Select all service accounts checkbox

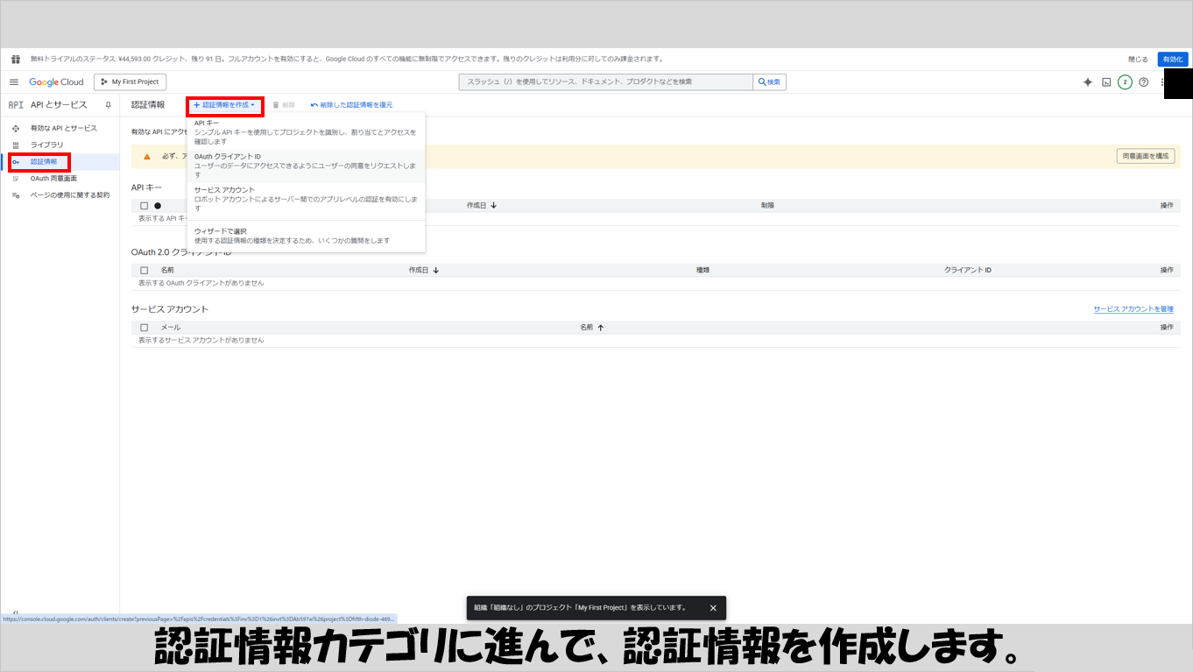point(145,327)
